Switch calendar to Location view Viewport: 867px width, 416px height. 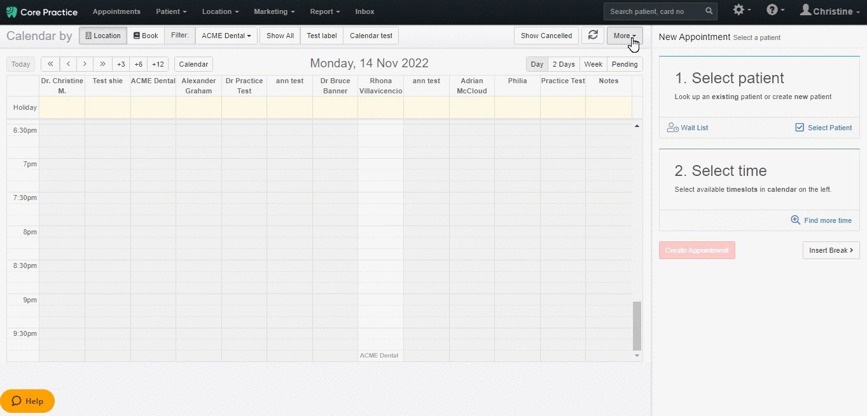pyautogui.click(x=103, y=36)
